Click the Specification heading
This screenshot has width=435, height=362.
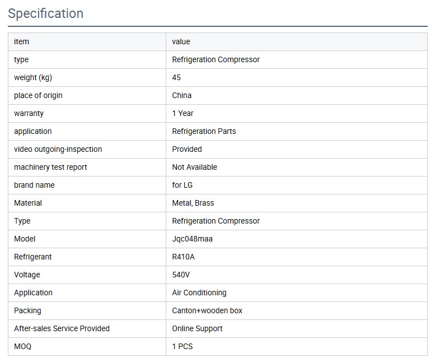coord(45,13)
